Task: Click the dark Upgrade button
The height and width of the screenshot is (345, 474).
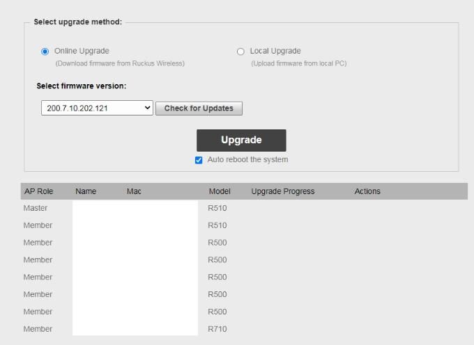Action: point(241,140)
